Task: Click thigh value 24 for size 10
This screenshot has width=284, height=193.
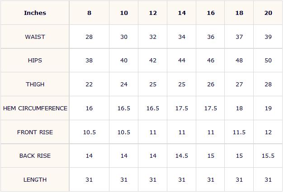Action: (124, 84)
